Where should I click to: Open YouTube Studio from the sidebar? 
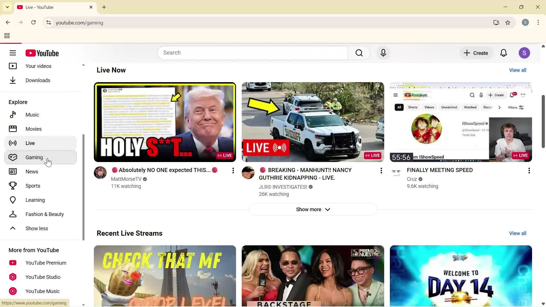click(x=43, y=277)
